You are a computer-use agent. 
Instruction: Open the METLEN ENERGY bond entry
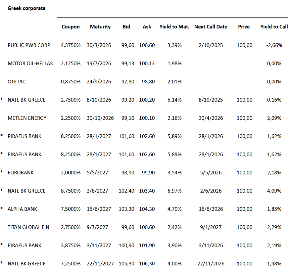[27, 118]
